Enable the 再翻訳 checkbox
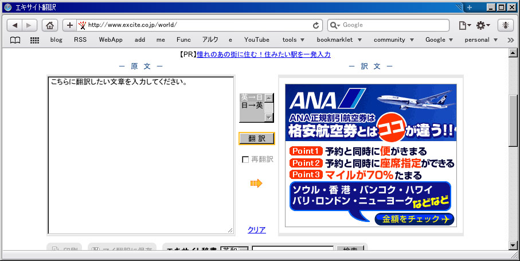The width and height of the screenshot is (520, 261). [x=245, y=160]
